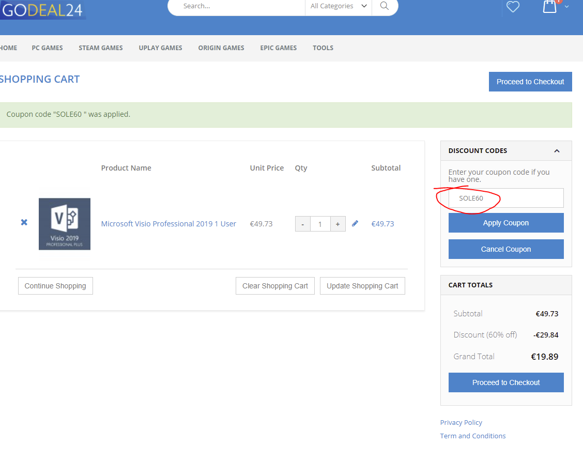583x460 pixels.
Task: Open the Home menu
Action: [x=8, y=48]
